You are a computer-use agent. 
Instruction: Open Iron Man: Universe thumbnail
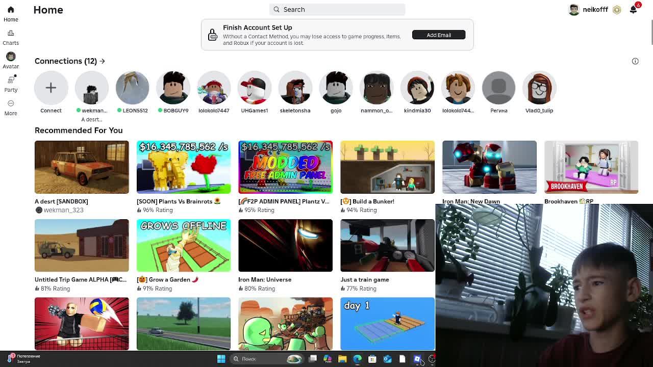[285, 245]
